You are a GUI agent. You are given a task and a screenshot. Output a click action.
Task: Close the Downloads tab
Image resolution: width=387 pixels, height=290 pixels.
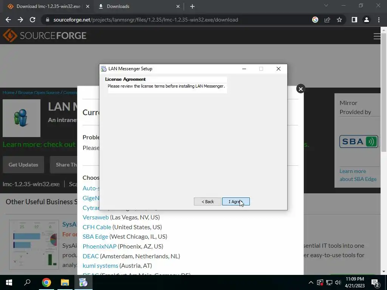[x=178, y=6]
